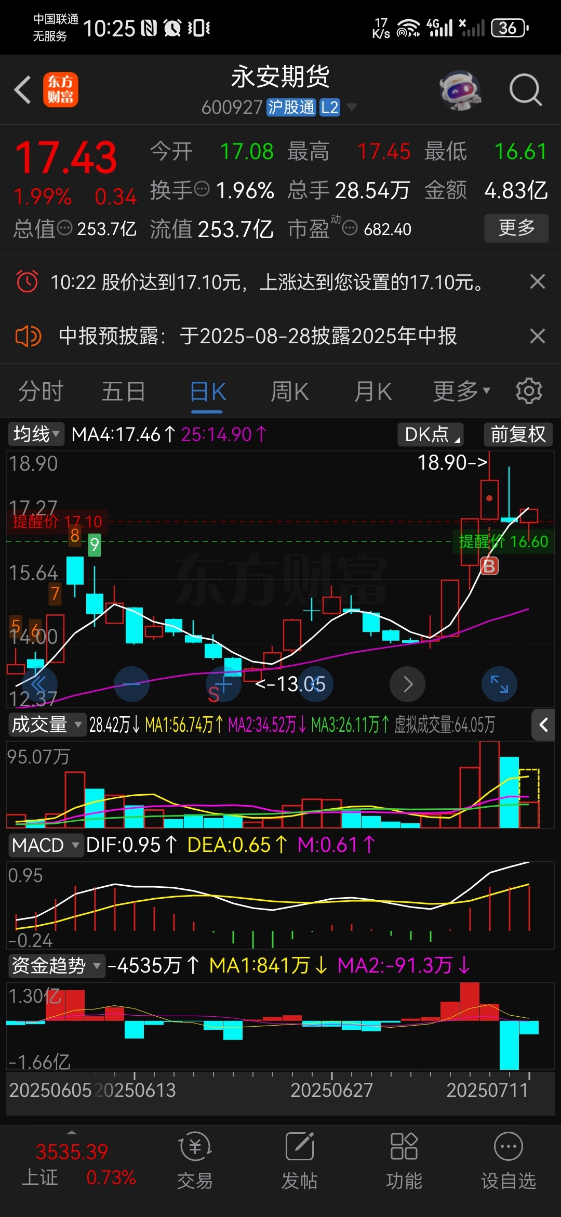The width and height of the screenshot is (561, 1217).
Task: Switch to the 月K tab
Action: click(372, 392)
